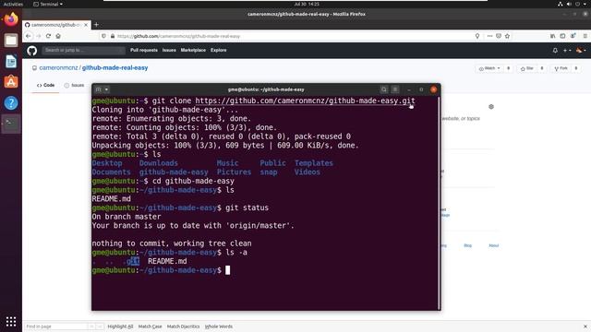Expand the Watch dropdown on repository
591x332 pixels.
(489, 68)
